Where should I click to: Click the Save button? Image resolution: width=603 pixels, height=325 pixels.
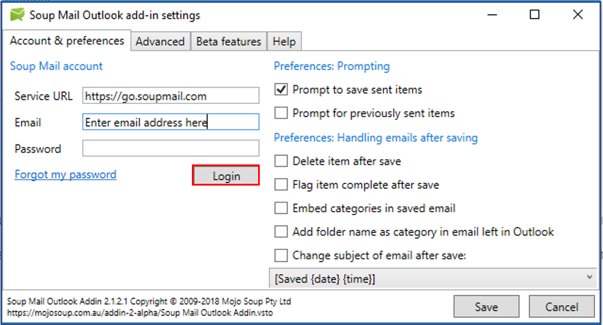click(486, 307)
